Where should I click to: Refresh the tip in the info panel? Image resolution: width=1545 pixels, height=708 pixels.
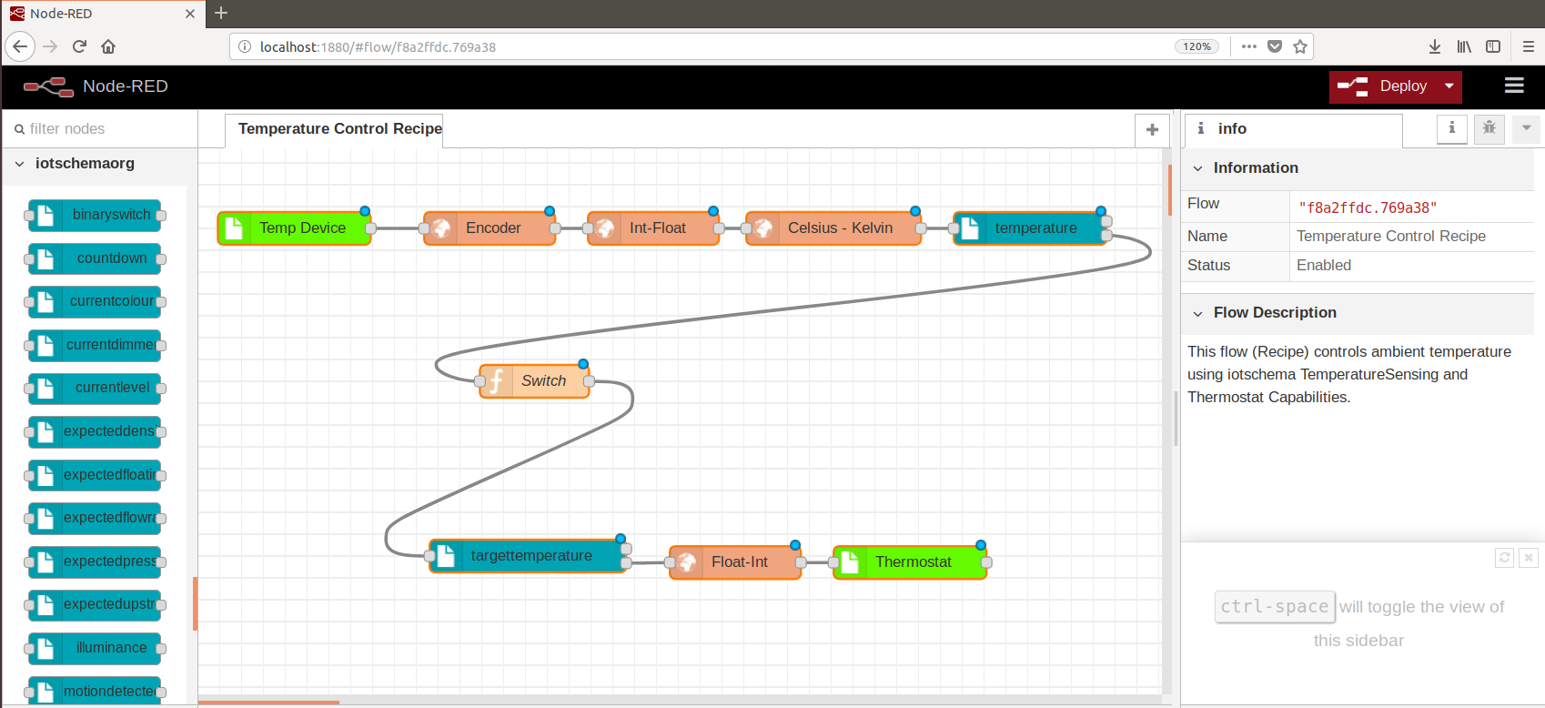(1505, 558)
